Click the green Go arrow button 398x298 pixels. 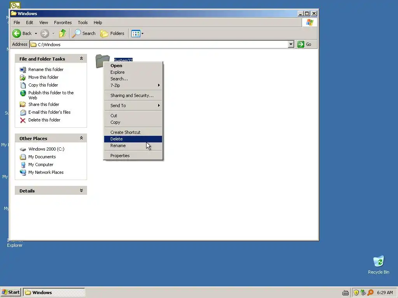(301, 44)
